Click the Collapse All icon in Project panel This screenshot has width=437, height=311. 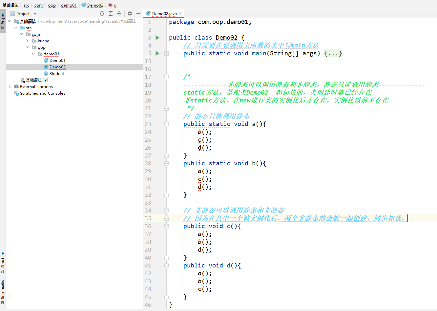coord(119,13)
